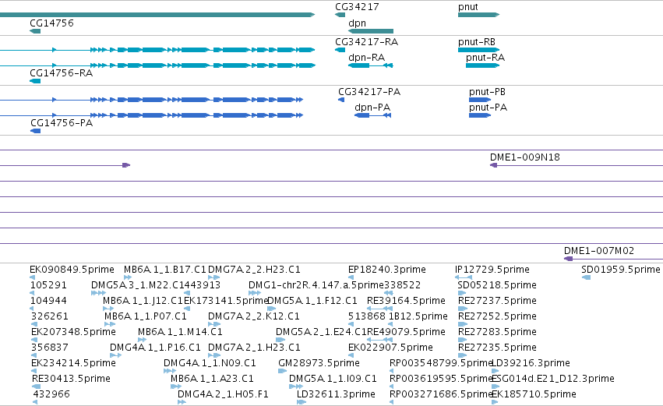
Task: Select the DMG4A.1_1.N09.C1 EST label
Action: (x=210, y=363)
